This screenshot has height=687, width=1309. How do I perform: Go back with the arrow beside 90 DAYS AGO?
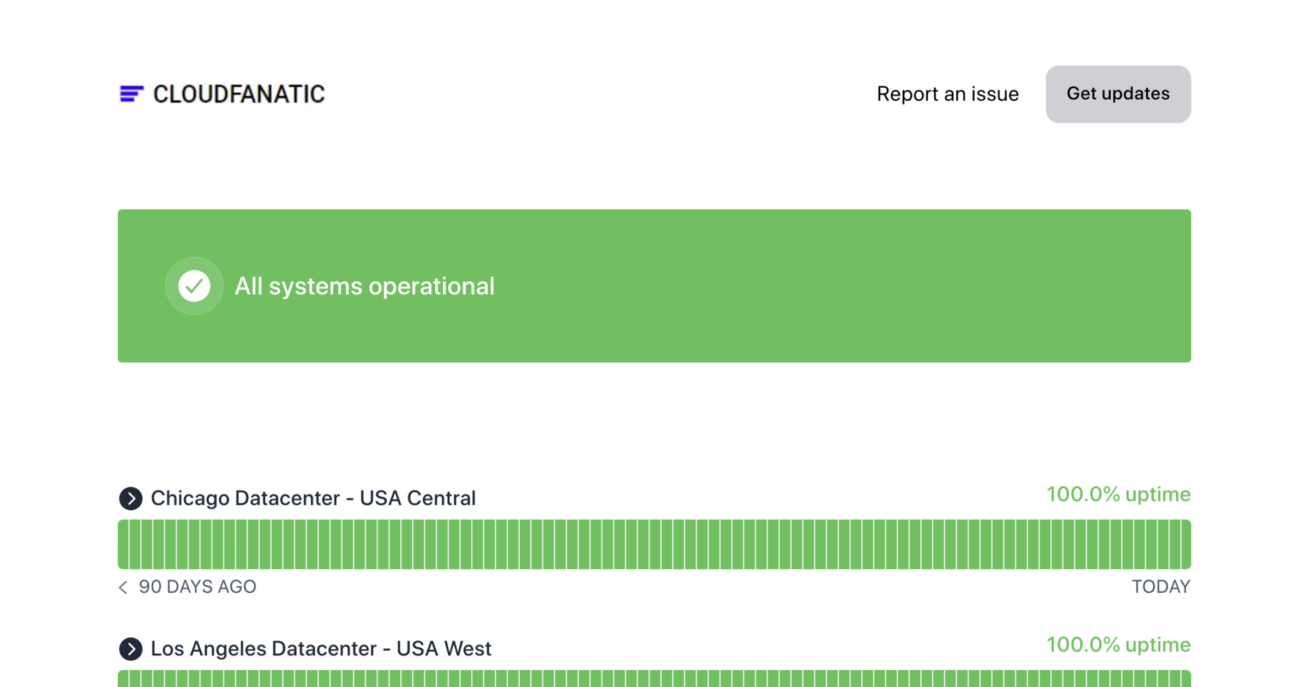tap(123, 587)
